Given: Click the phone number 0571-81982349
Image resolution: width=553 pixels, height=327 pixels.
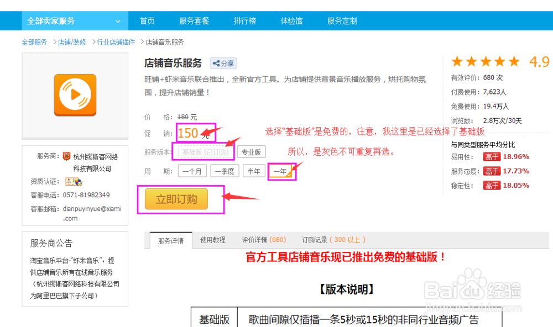Looking at the screenshot, I should pyautogui.click(x=86, y=195).
